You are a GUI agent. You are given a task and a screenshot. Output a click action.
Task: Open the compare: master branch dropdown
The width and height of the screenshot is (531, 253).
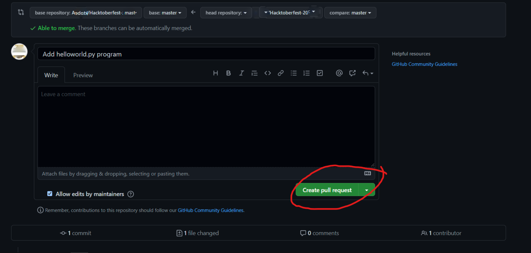point(350,13)
